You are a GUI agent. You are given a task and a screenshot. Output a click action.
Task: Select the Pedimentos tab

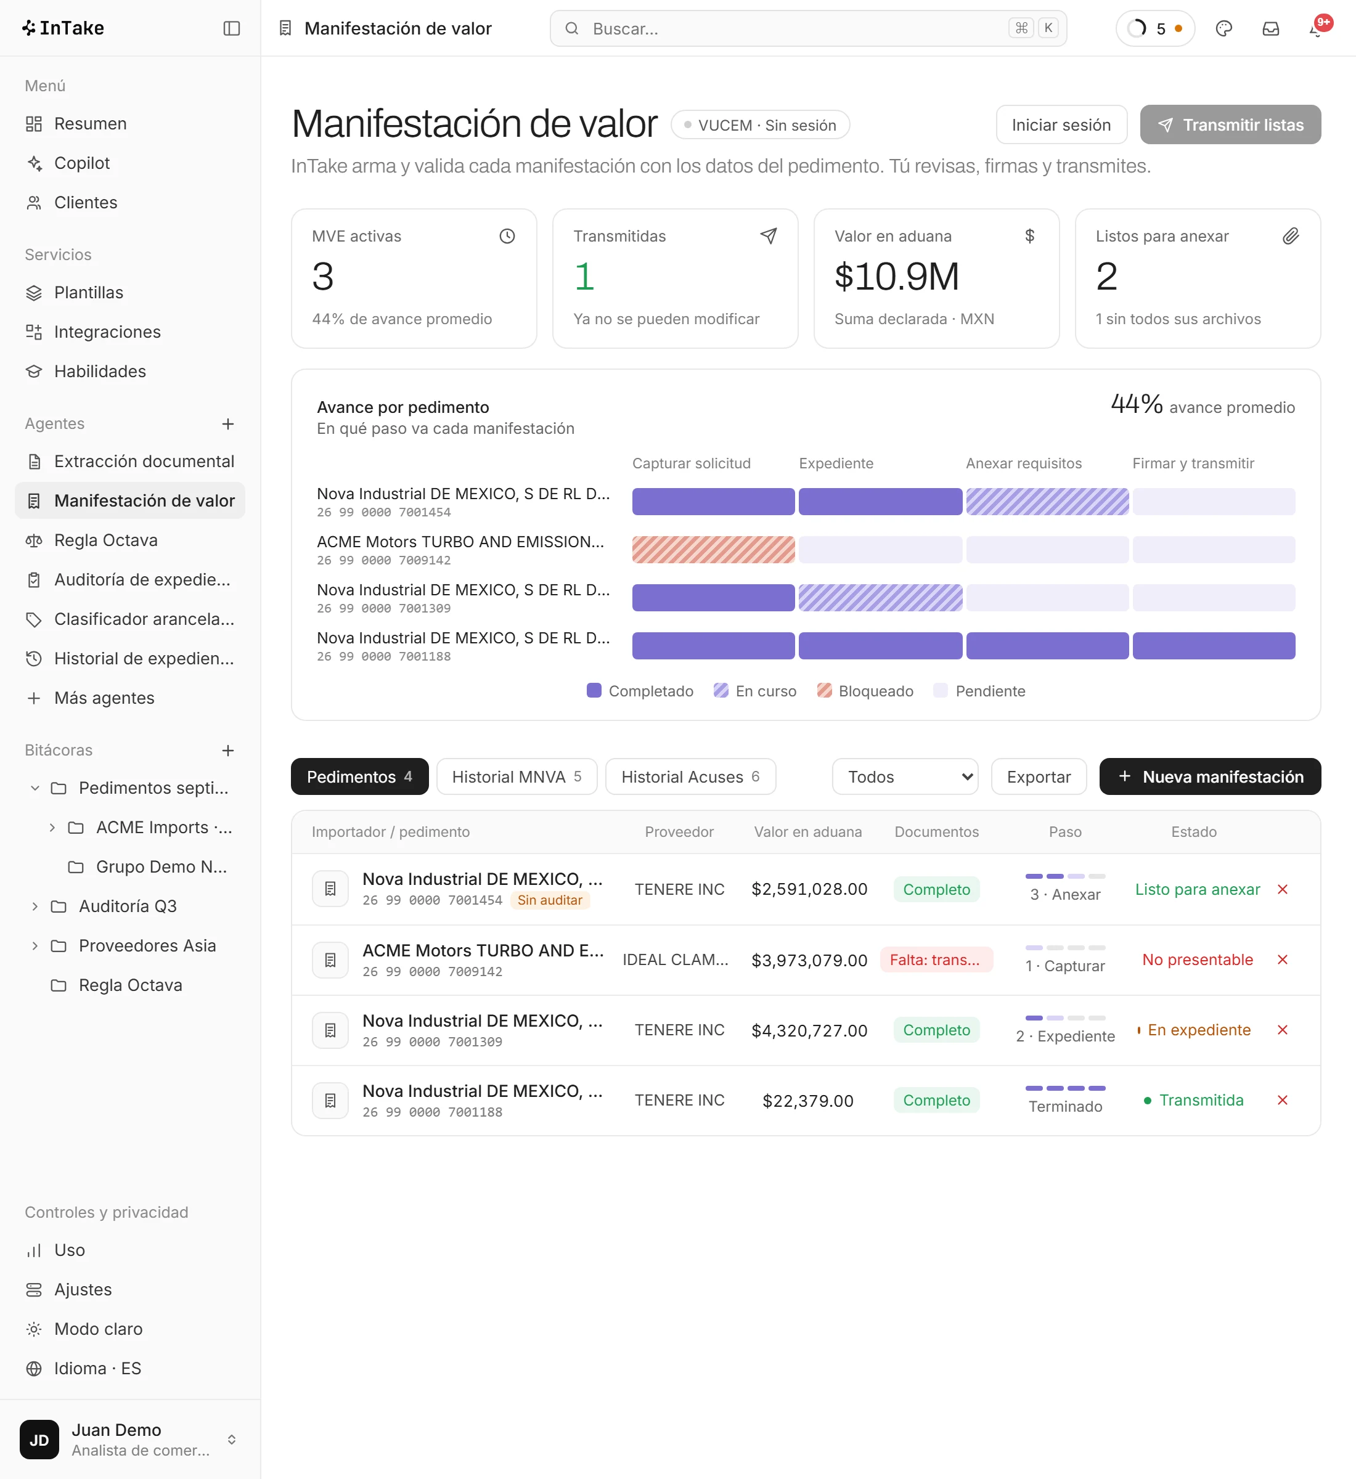[x=359, y=776]
